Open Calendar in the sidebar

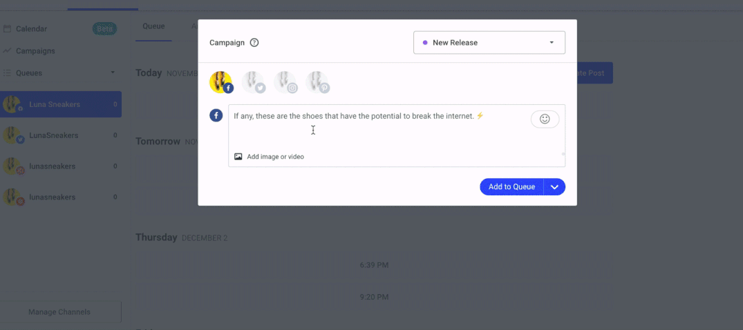(x=31, y=29)
